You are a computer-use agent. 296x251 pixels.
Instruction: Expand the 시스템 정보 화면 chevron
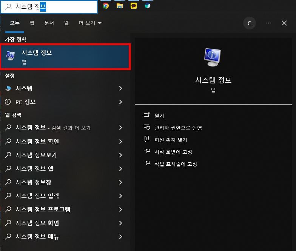pos(121,223)
